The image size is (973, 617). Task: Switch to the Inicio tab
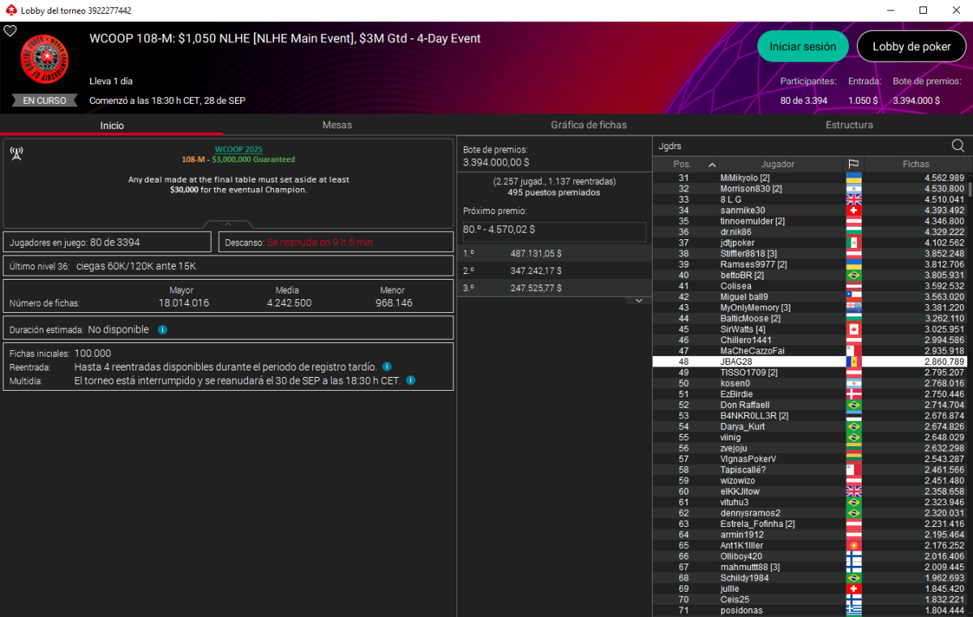click(112, 125)
